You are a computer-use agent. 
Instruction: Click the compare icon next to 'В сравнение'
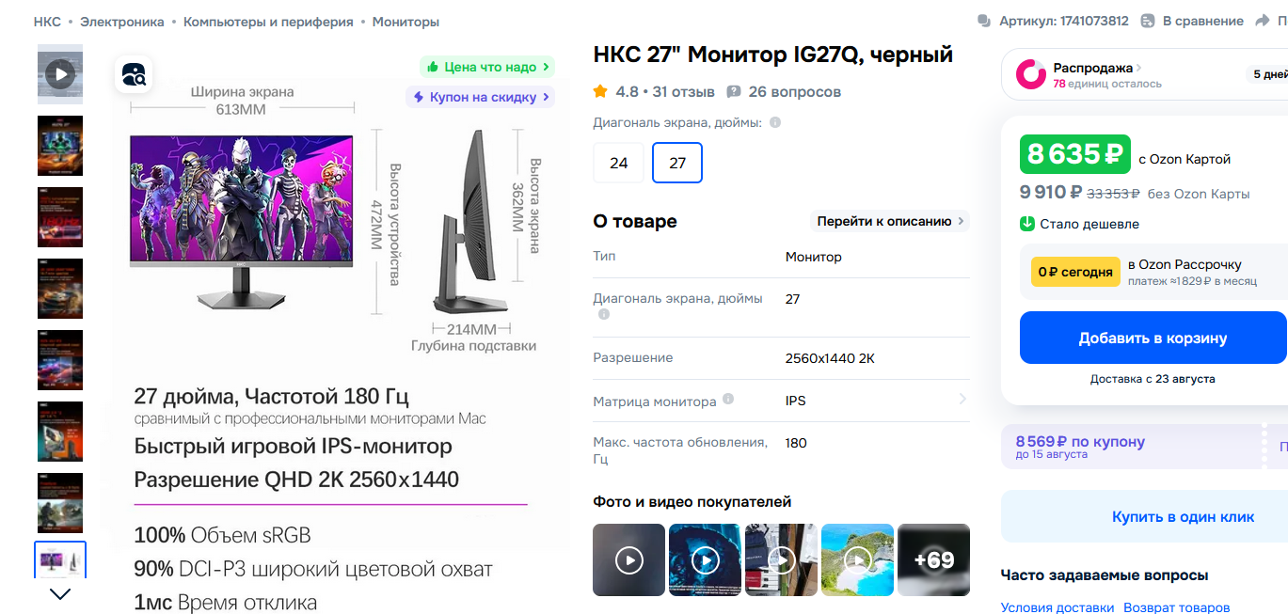click(1148, 21)
